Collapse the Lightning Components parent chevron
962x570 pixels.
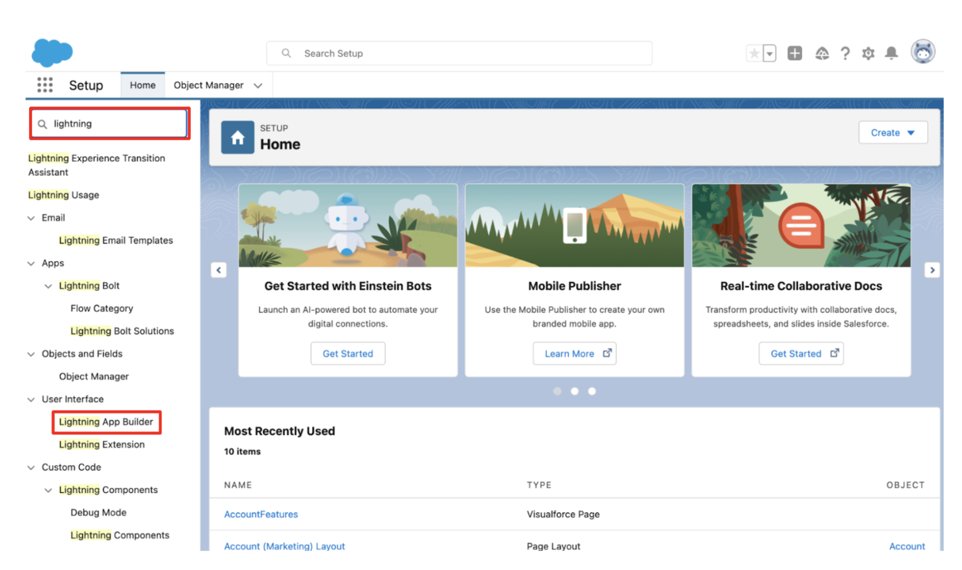[x=48, y=490]
